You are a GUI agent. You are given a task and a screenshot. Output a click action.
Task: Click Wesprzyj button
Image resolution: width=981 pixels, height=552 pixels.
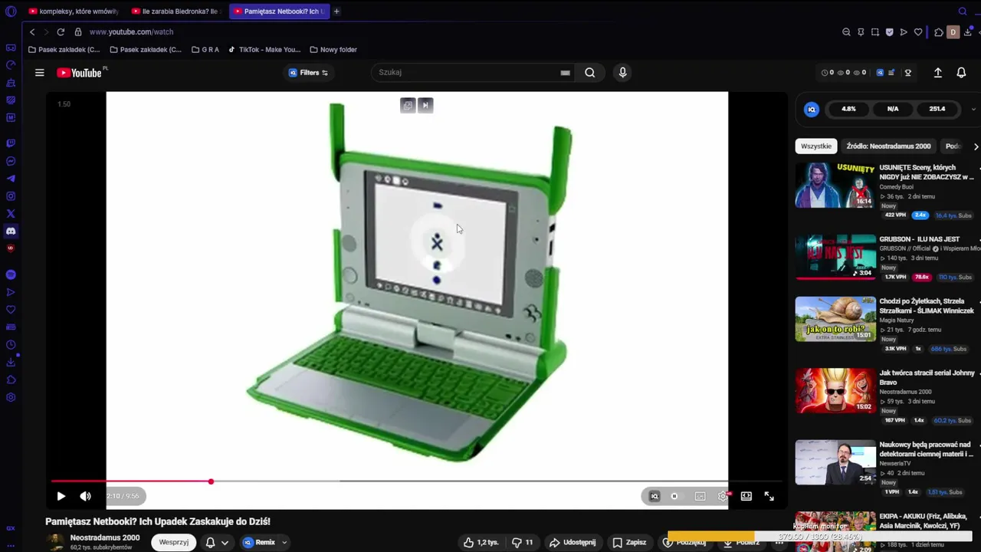[x=174, y=542]
